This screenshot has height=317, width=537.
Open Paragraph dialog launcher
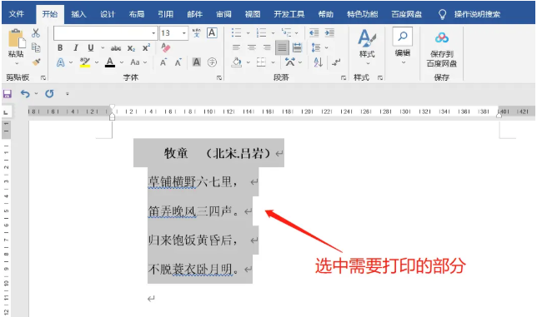click(x=344, y=78)
